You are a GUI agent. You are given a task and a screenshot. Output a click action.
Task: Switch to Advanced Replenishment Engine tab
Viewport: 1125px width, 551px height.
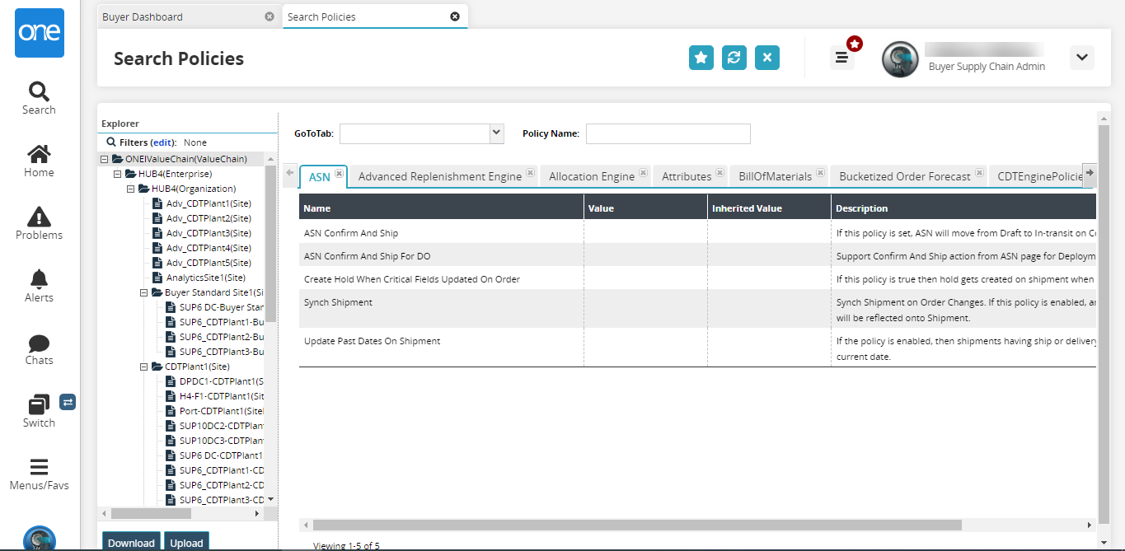coord(439,176)
